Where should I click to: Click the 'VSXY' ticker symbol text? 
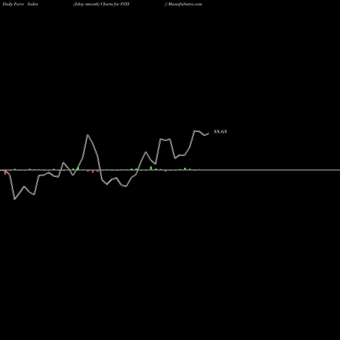coord(125,4)
